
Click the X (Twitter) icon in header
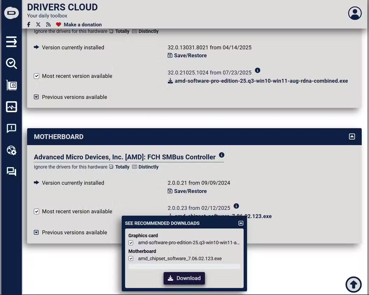38,24
